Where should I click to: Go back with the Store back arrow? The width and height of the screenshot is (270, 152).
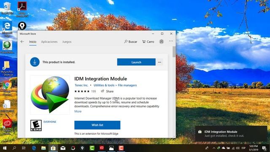22,42
